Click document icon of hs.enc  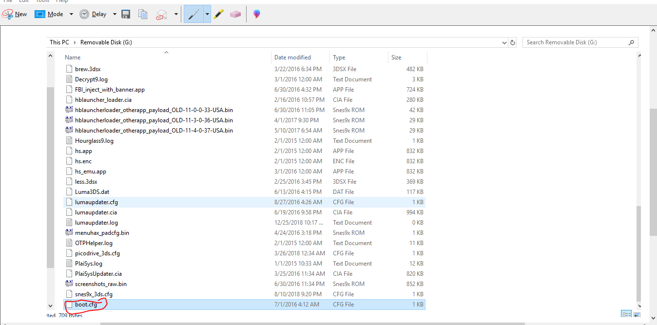click(x=69, y=161)
